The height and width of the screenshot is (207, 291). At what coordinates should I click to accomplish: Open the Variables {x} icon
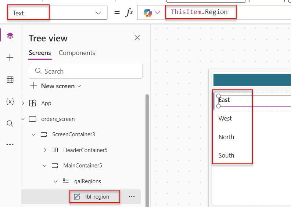[x=10, y=101]
